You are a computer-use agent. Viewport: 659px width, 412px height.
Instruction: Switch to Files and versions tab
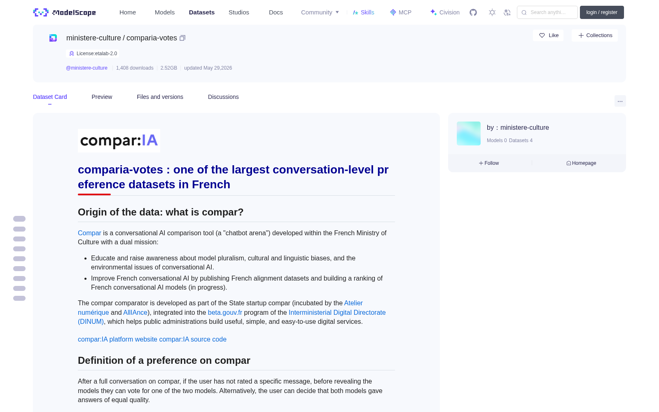click(160, 97)
